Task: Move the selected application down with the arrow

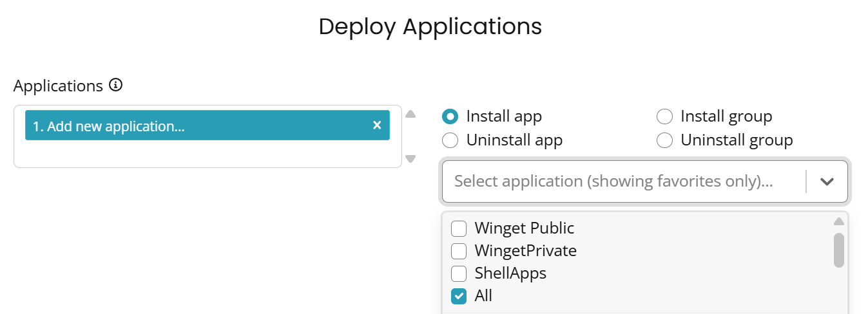Action: pos(410,159)
